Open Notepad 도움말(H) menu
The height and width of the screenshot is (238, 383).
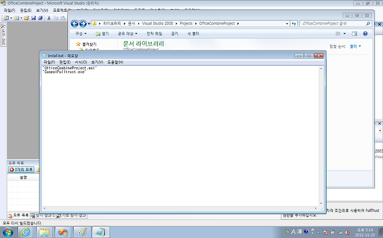[x=115, y=63]
